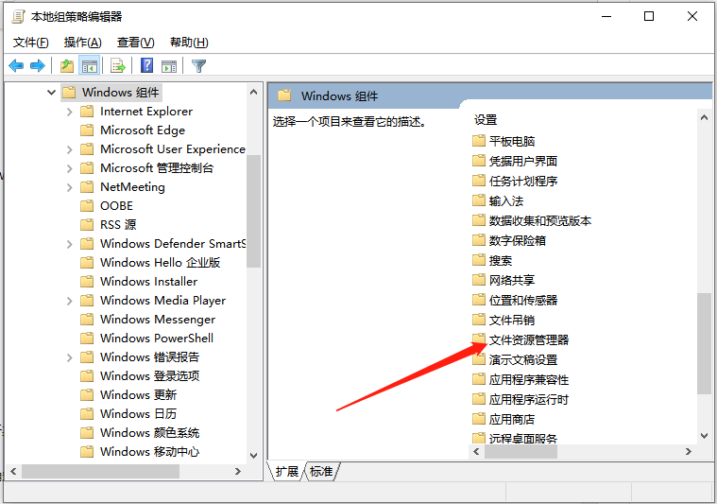Select 任务计划程序 in settings list

523,181
